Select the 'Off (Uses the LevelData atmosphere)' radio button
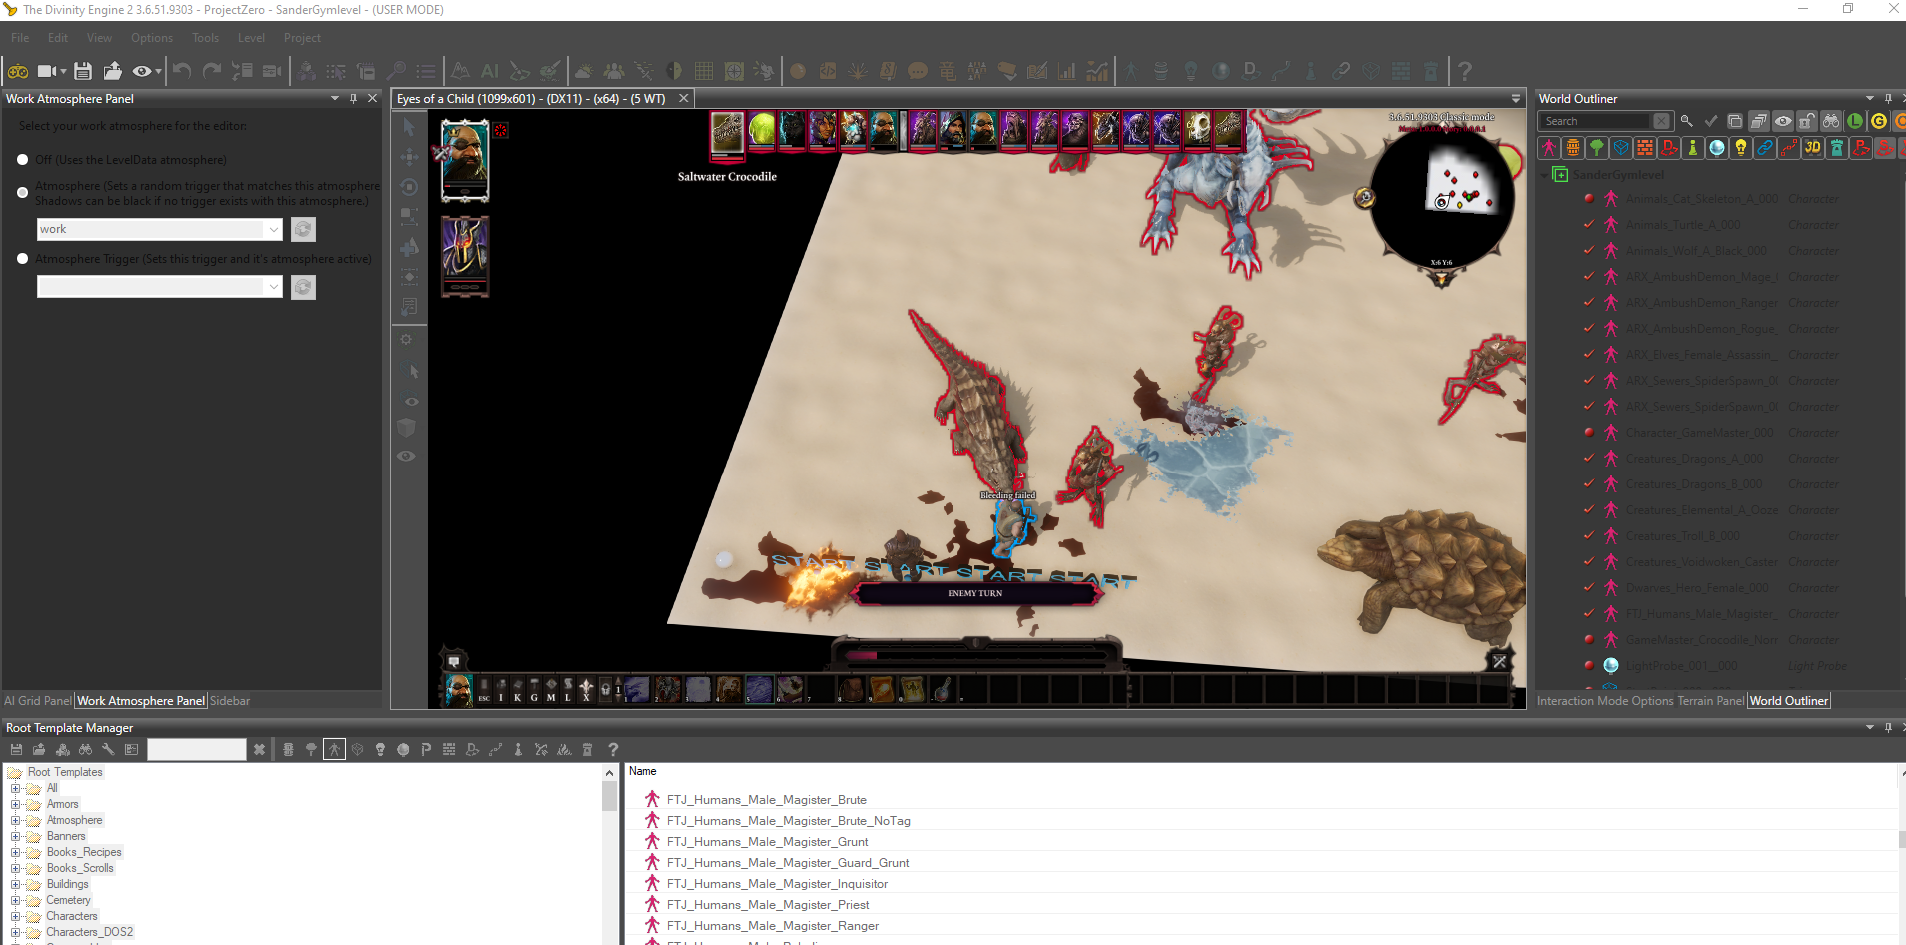This screenshot has width=1906, height=945. (x=23, y=160)
